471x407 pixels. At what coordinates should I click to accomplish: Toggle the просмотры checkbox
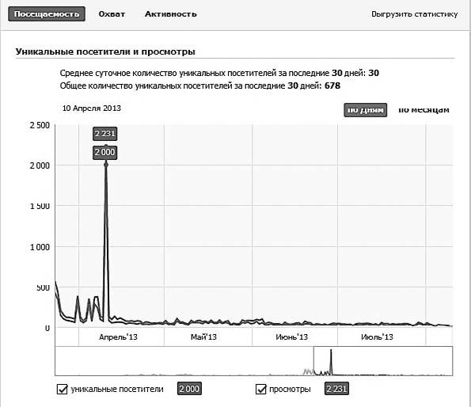(260, 389)
